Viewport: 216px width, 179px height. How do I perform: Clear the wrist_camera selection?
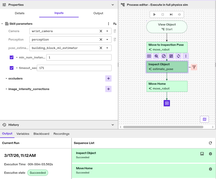coord(101,31)
